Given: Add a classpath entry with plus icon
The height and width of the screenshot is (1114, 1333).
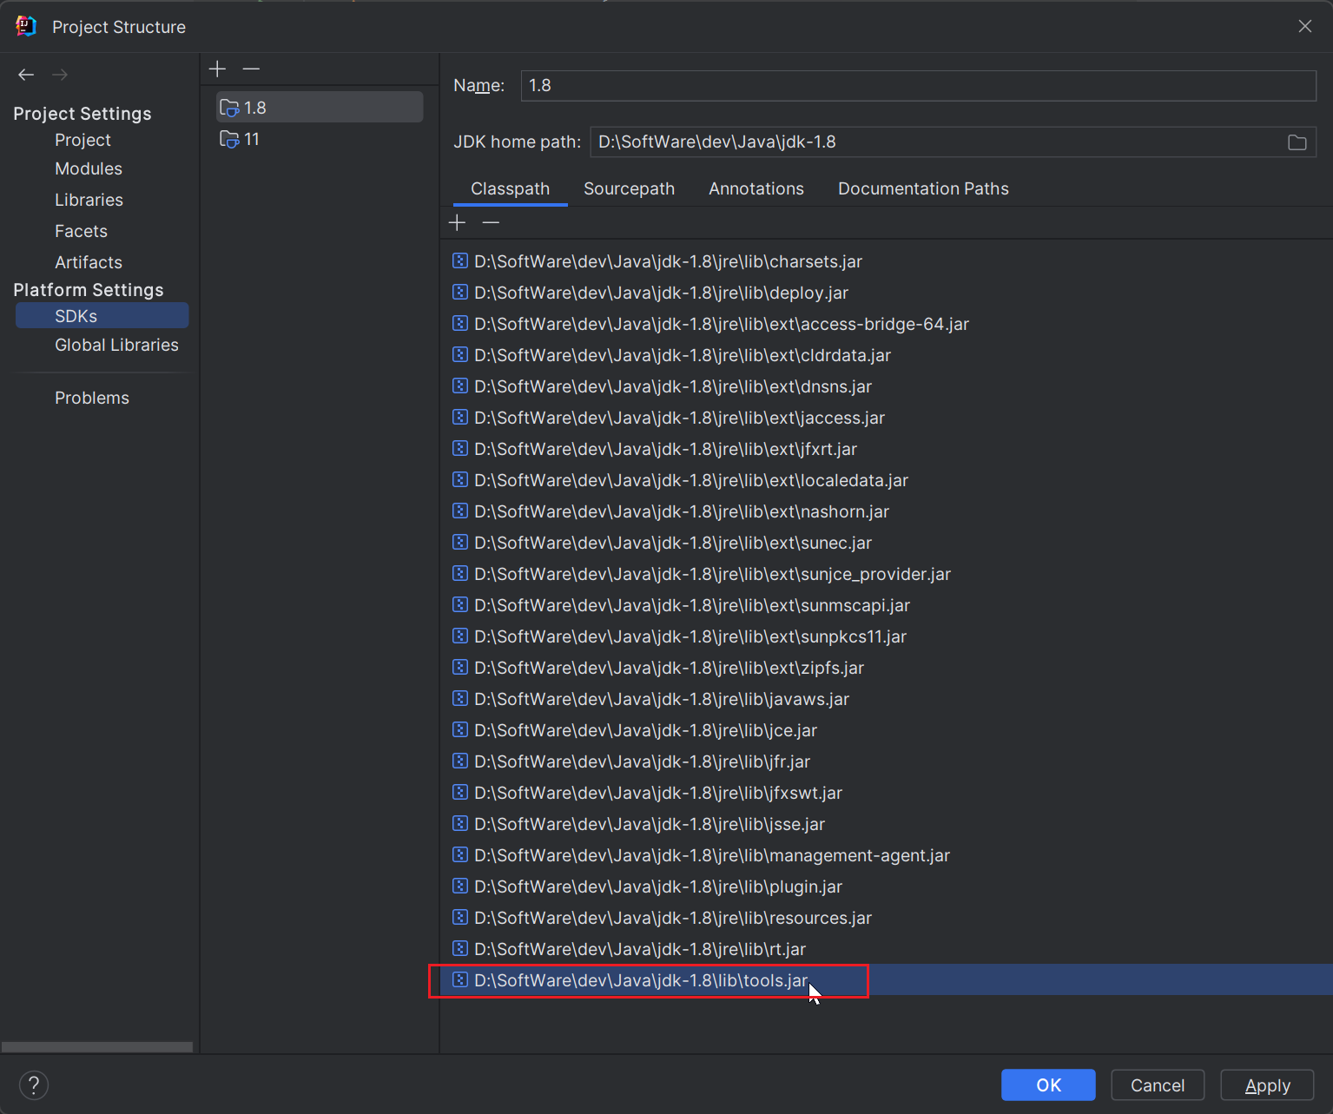Looking at the screenshot, I should 458,223.
